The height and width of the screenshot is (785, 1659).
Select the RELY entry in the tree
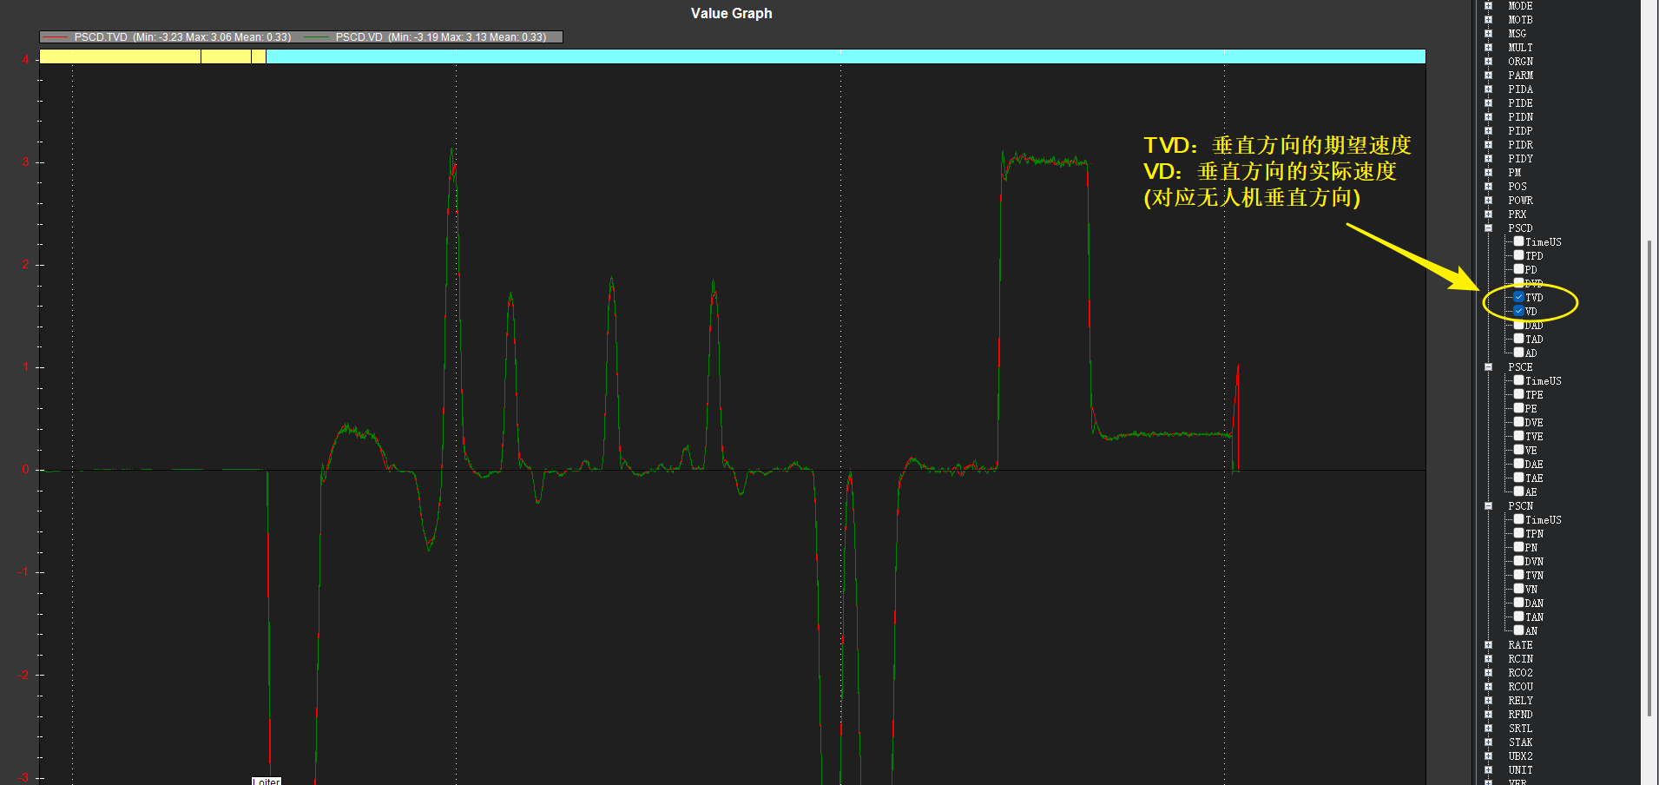click(1520, 701)
